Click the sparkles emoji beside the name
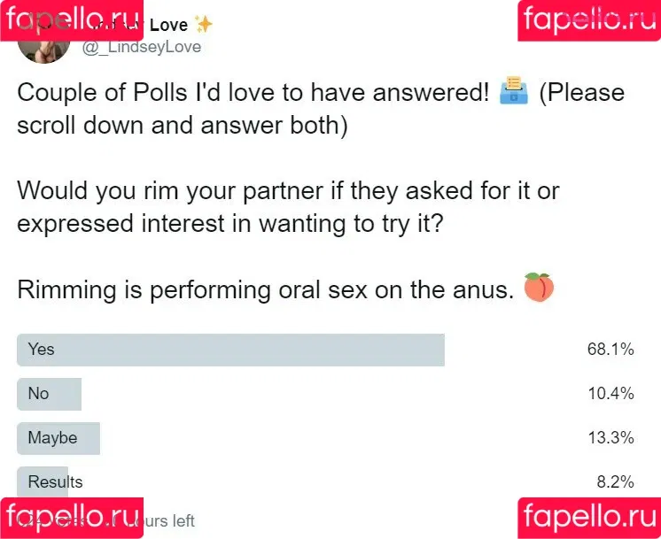 pyautogui.click(x=204, y=24)
